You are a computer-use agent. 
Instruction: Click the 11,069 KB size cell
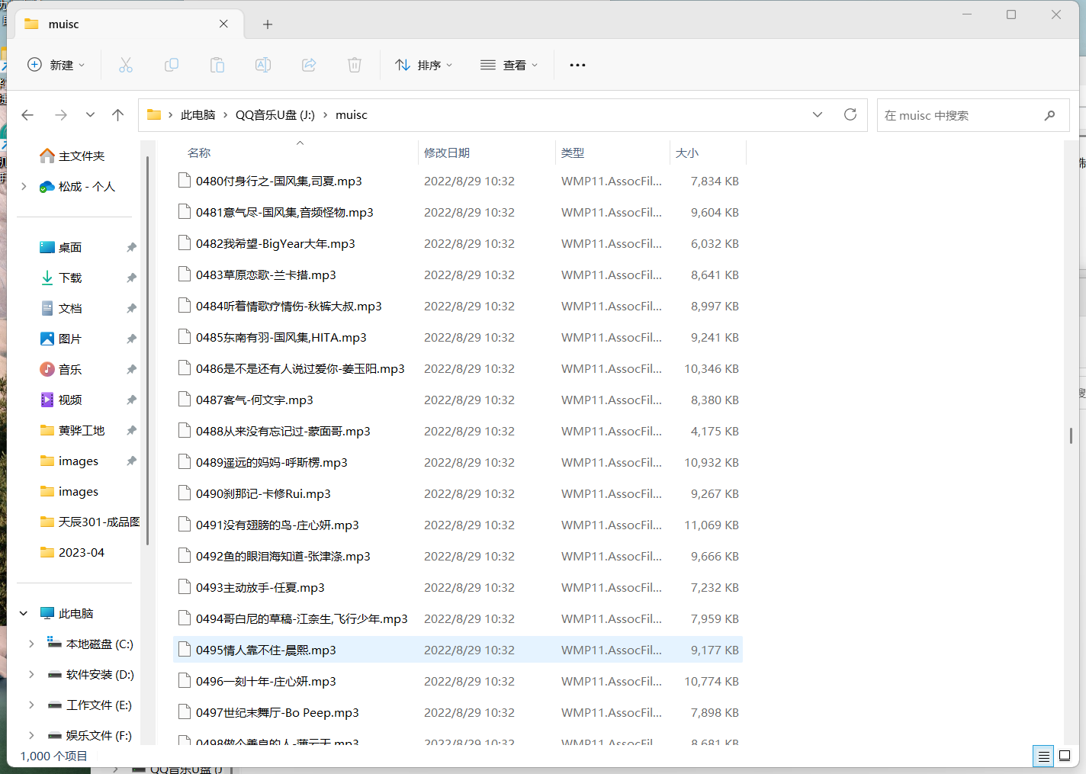pos(712,525)
